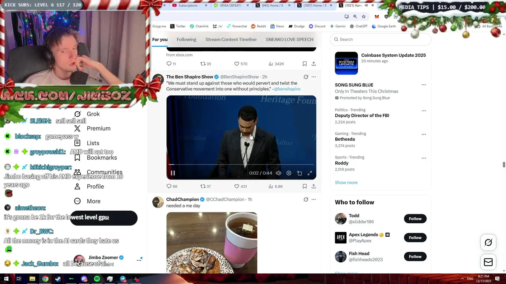Open Grok actions on Ben Shapiro Show post
This screenshot has height=284, width=506.
306,77
